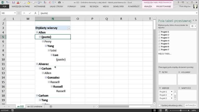This screenshot has width=199, height=112.
Task: Zoom in with the plus icon
Action: (189, 110)
